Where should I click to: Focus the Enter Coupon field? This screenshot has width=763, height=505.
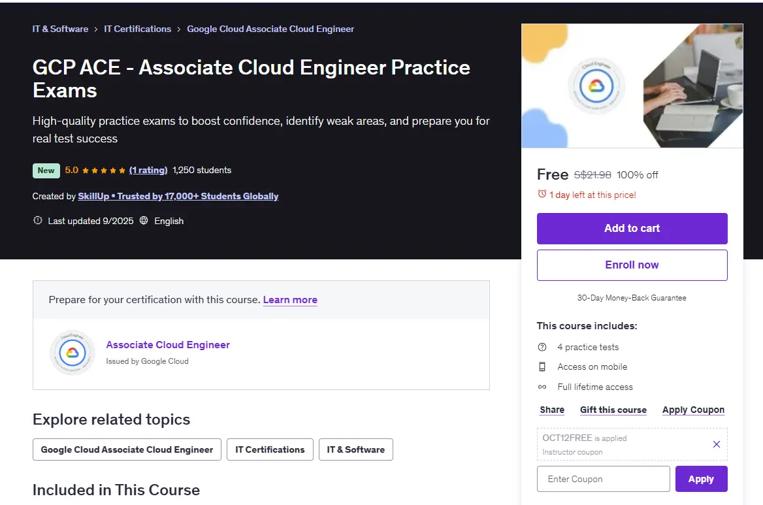point(604,480)
